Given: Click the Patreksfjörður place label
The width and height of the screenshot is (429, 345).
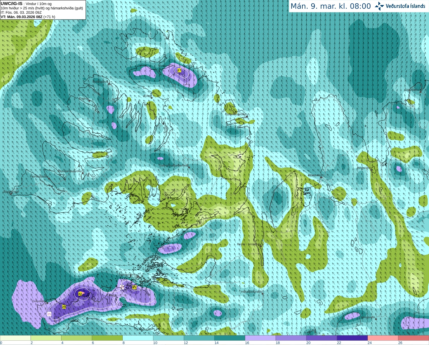Looking at the screenshot, I should coord(39,176).
